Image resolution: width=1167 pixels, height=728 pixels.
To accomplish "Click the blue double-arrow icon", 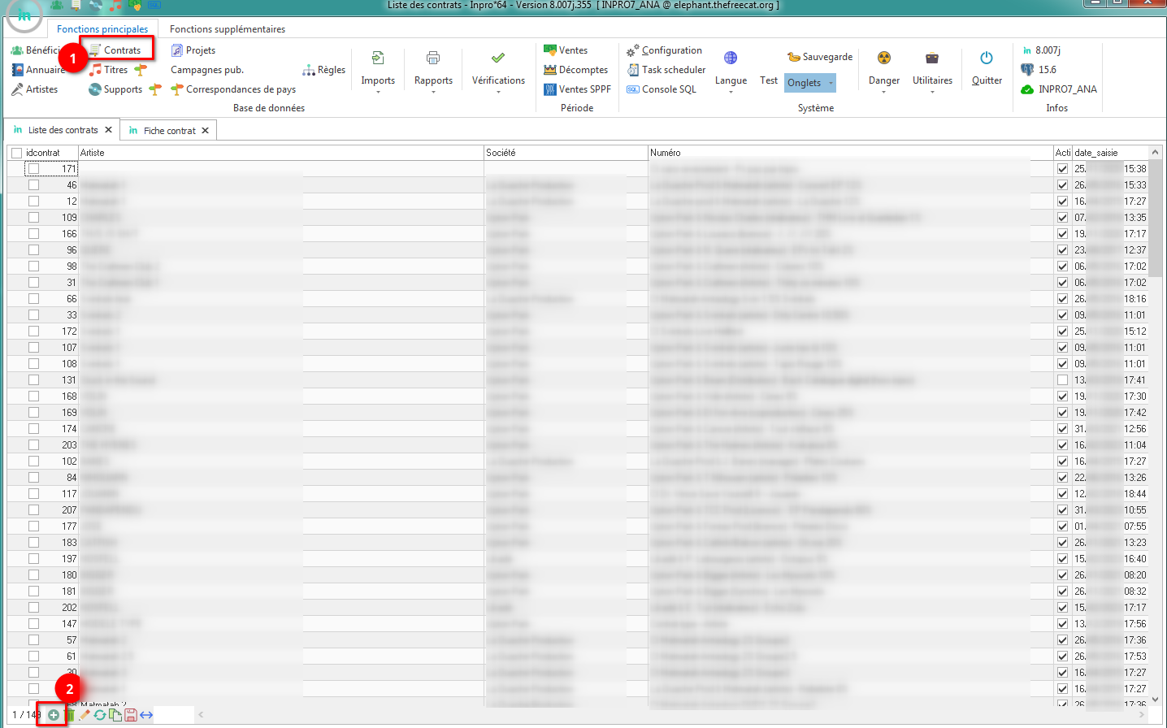I will [146, 715].
